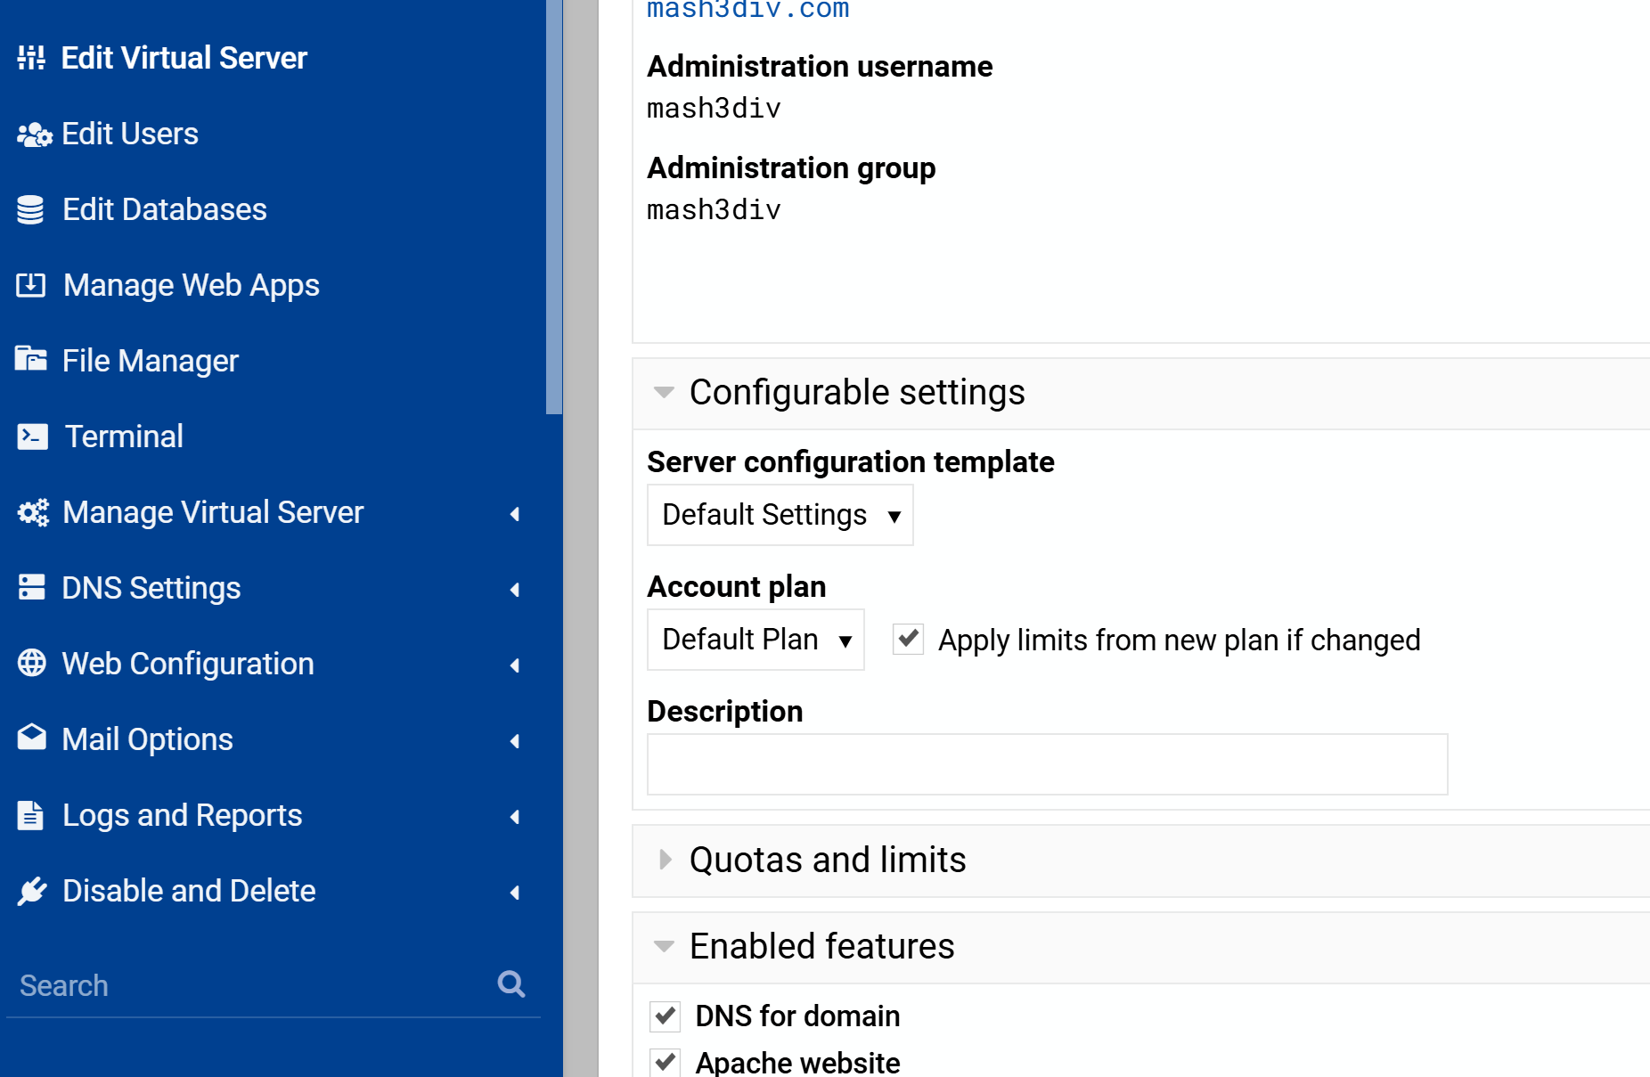Click the Account plan label
1650x1077 pixels.
[x=737, y=587]
